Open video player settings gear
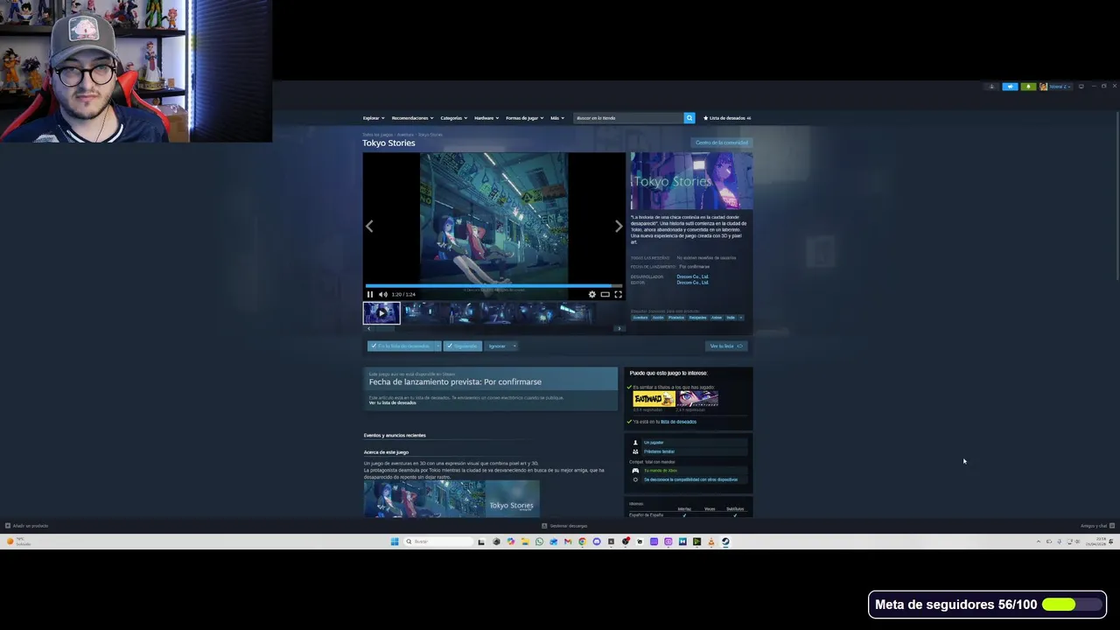1120x630 pixels. (x=591, y=294)
